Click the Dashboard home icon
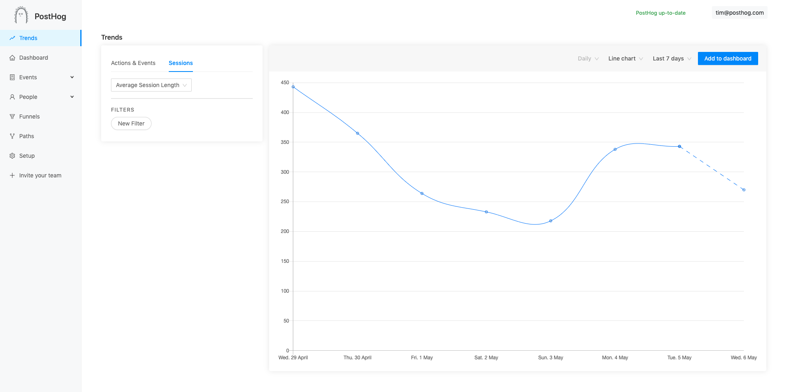The height and width of the screenshot is (392, 786). point(12,58)
